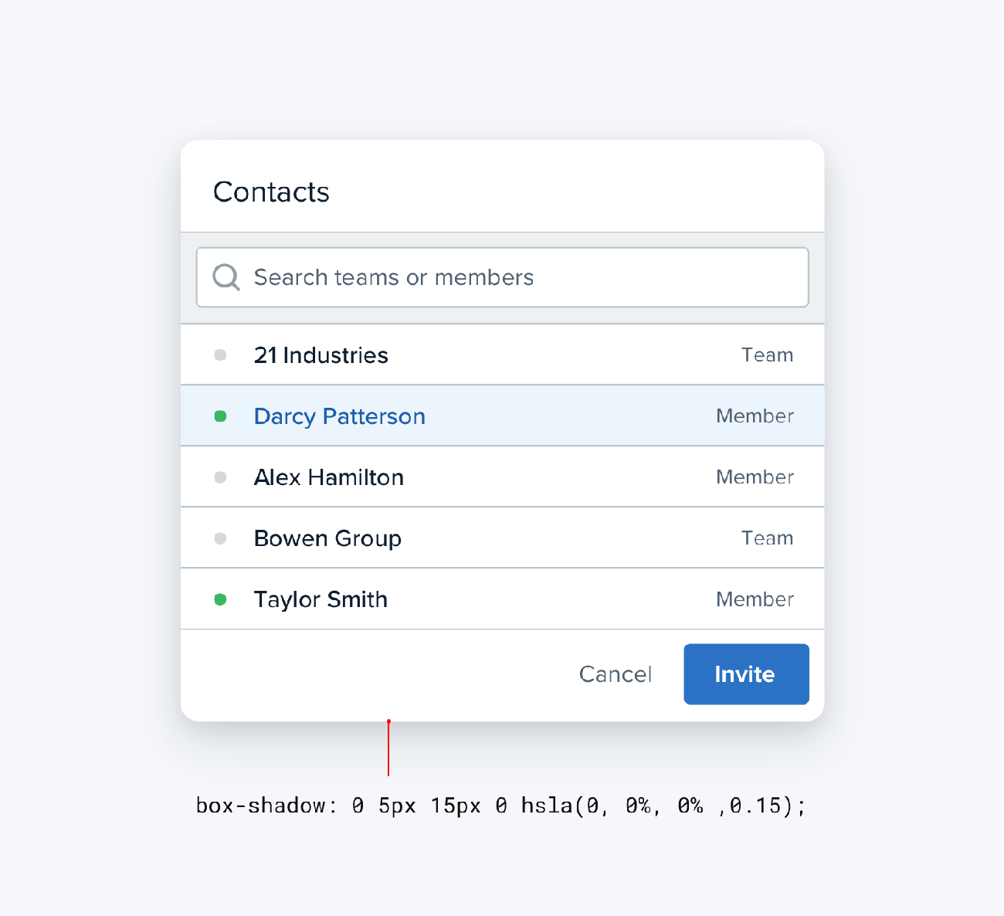Screen dimensions: 1004x916
Task: Click the search magnifier icon
Action: 226,277
